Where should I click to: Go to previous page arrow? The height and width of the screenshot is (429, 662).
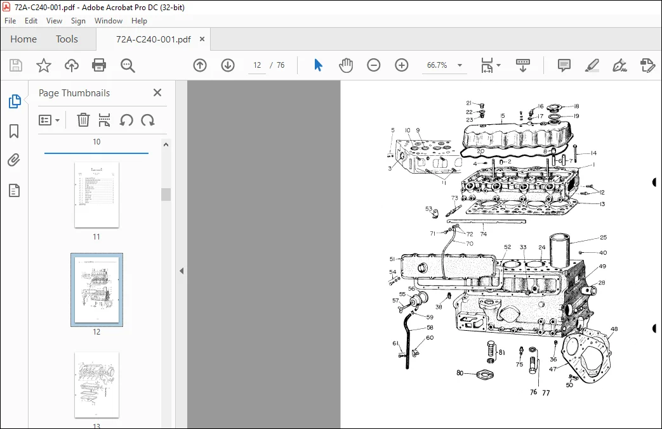[x=200, y=65]
